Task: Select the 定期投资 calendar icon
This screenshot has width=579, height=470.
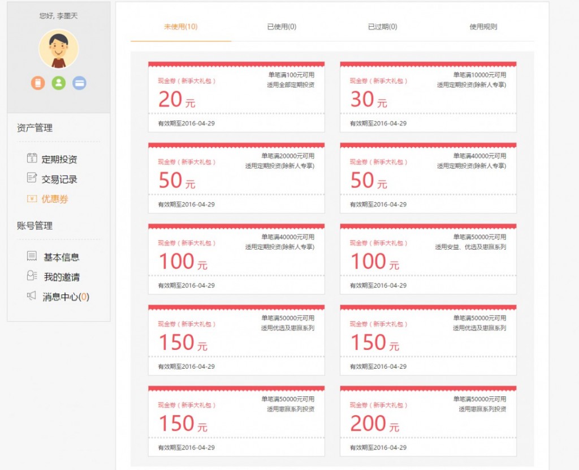Action: 32,159
